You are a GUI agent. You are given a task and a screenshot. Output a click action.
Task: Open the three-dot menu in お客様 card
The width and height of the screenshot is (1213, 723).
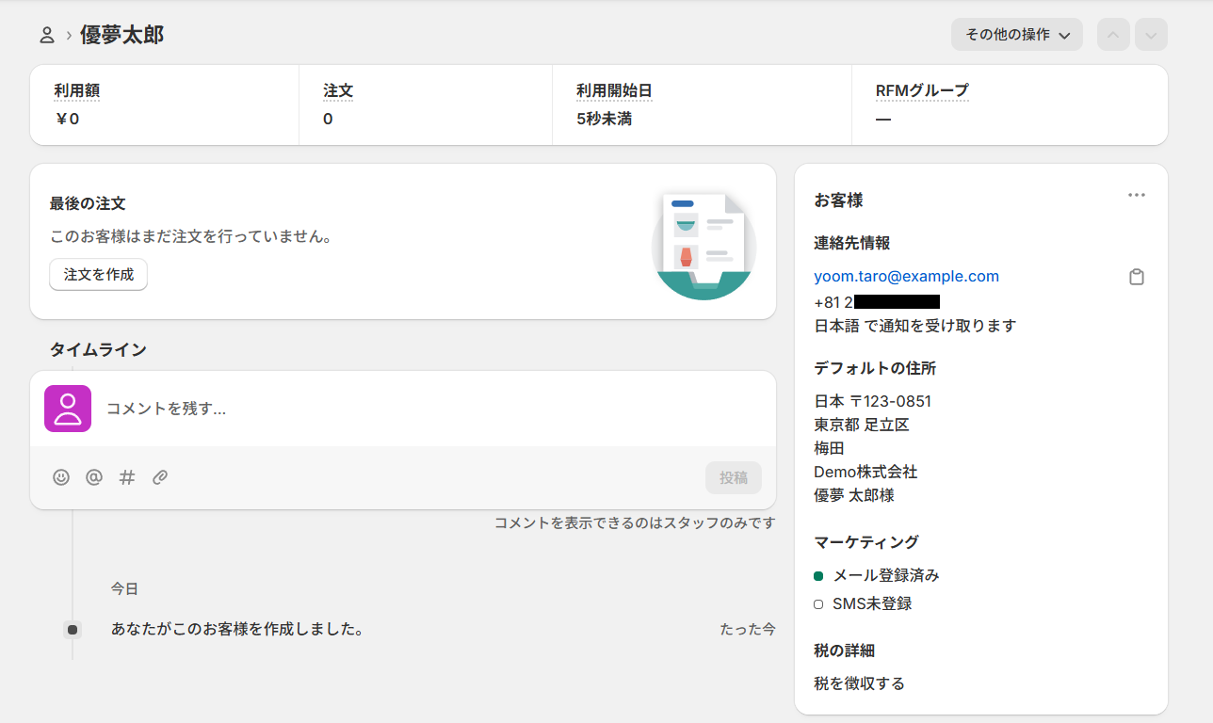pos(1137,195)
